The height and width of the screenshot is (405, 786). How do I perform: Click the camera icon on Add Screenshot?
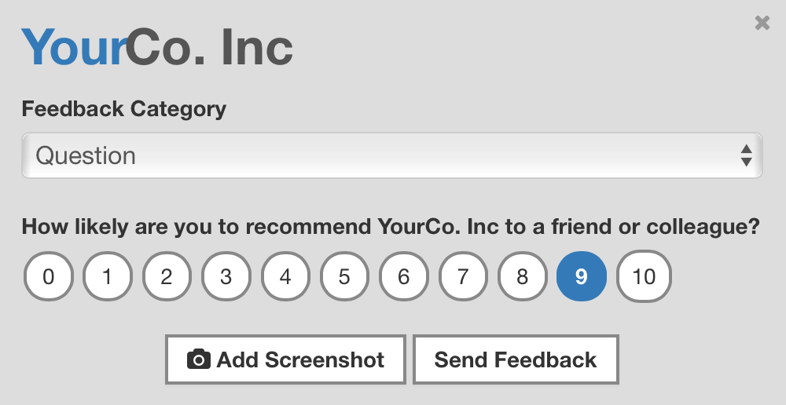pos(199,359)
